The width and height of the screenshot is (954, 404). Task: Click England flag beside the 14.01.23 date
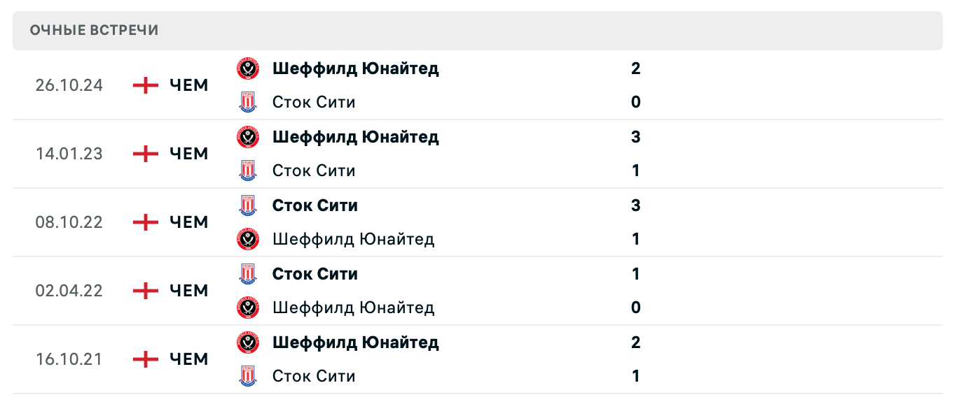pyautogui.click(x=146, y=154)
